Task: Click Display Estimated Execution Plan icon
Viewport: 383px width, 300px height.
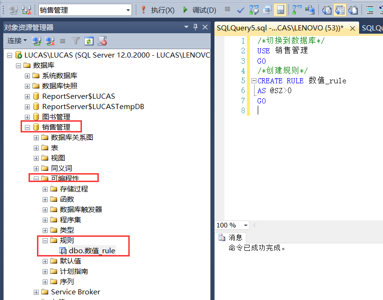Action: 254,10
